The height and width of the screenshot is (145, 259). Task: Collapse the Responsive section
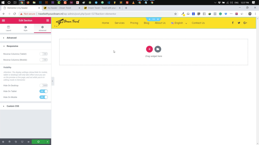point(26,46)
